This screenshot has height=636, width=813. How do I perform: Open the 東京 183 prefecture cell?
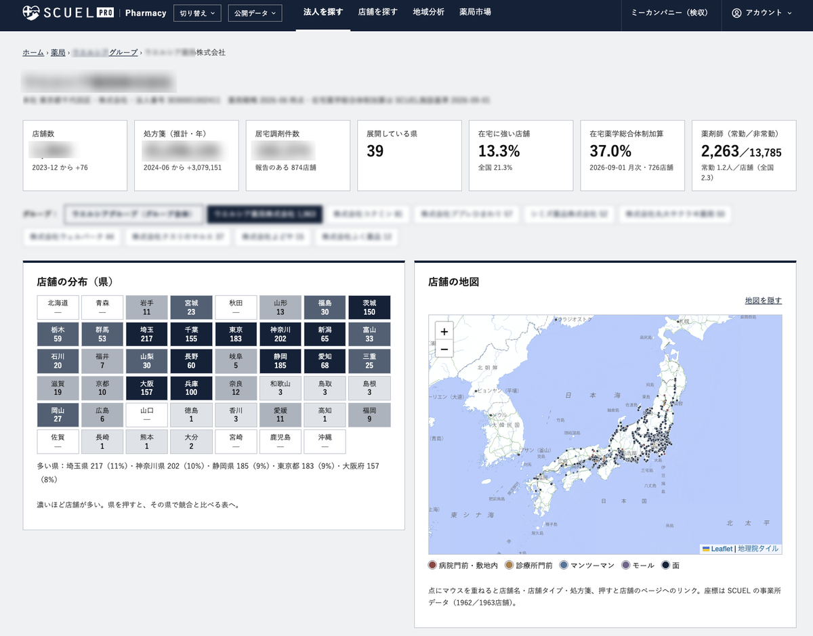pos(236,335)
